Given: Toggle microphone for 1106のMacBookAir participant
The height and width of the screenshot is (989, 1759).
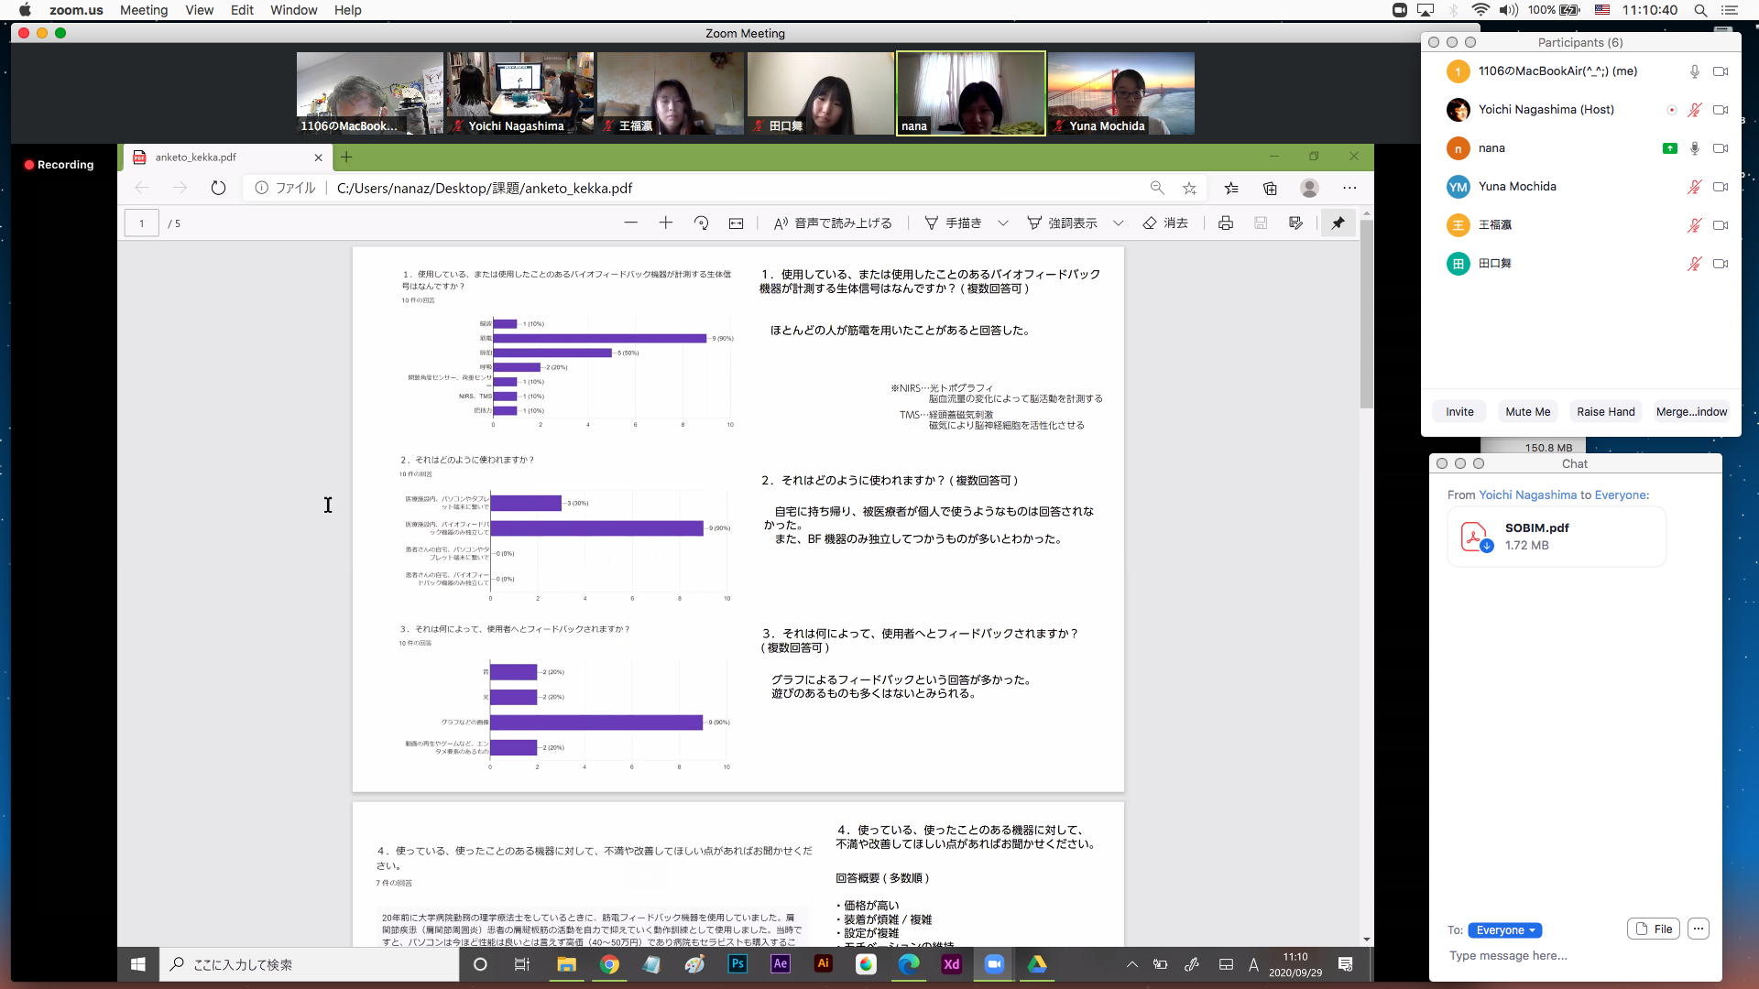Looking at the screenshot, I should click(x=1694, y=71).
